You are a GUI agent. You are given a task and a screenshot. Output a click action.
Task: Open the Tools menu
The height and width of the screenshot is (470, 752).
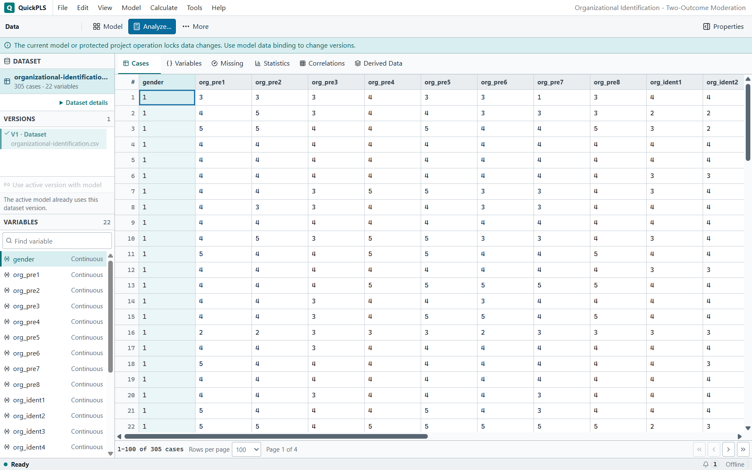(194, 8)
